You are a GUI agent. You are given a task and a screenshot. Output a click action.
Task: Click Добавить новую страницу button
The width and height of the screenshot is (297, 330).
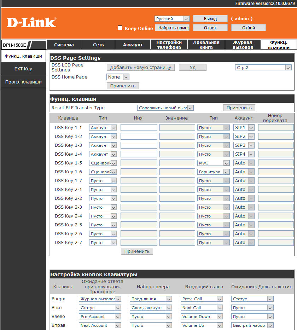[140, 68]
